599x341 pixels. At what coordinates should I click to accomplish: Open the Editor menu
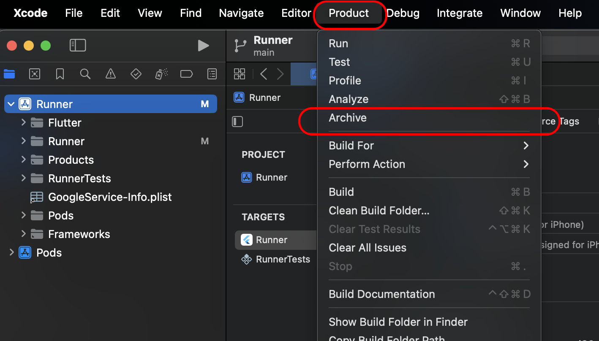(x=297, y=14)
